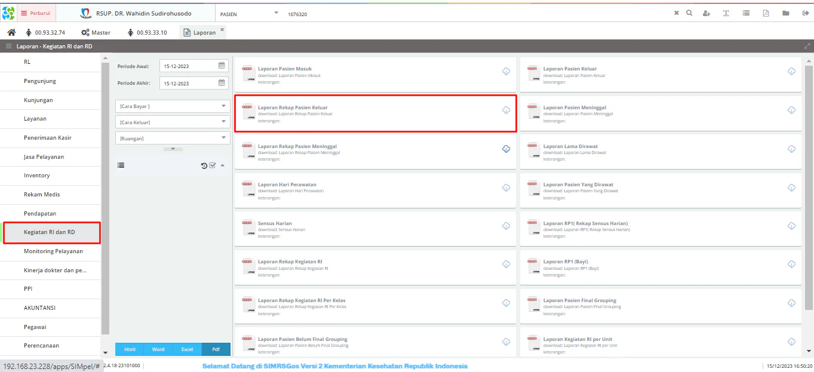
Task: Download Laporan Hari Perawatan cloud icon
Action: click(506, 187)
